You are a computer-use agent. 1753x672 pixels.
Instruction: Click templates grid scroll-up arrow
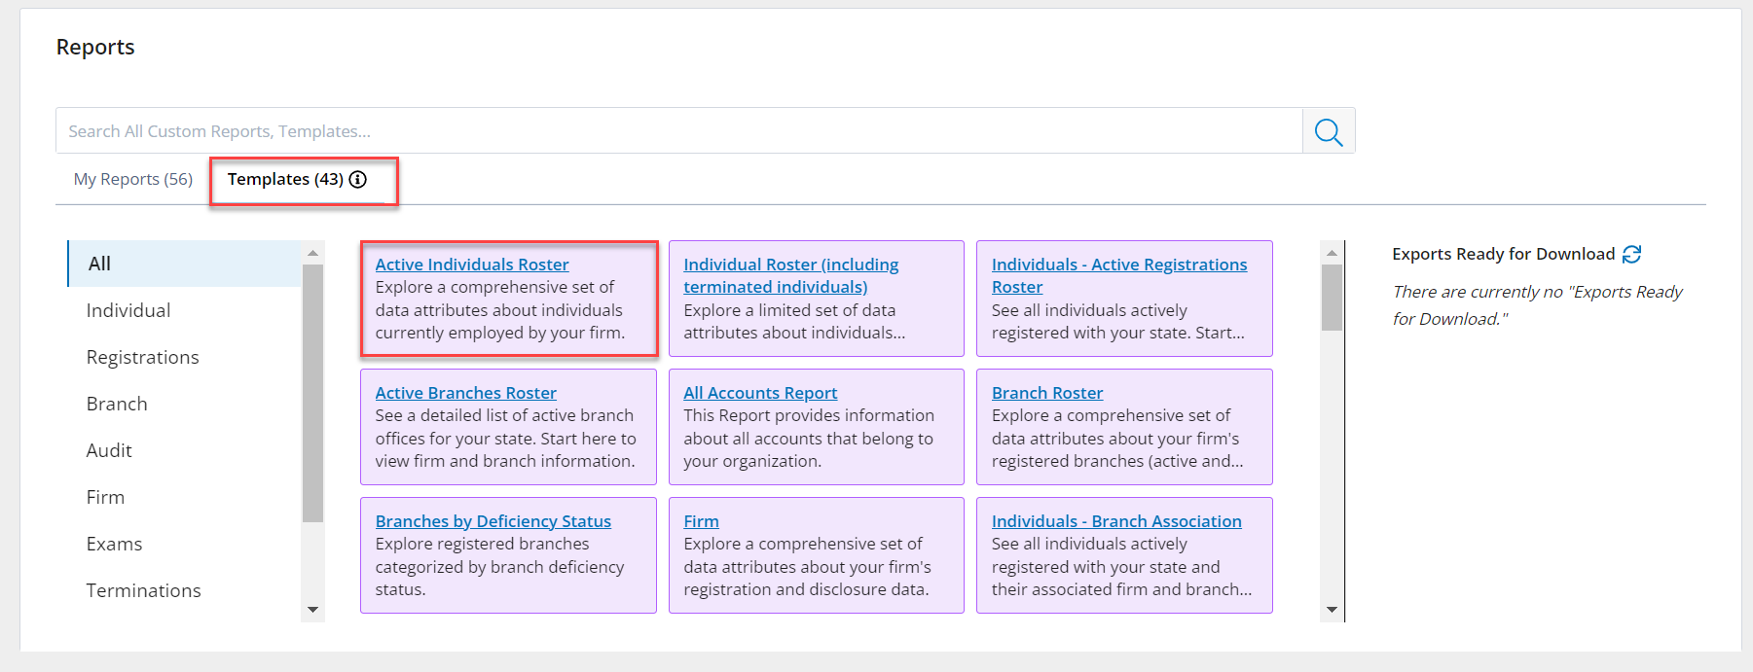point(1332,253)
